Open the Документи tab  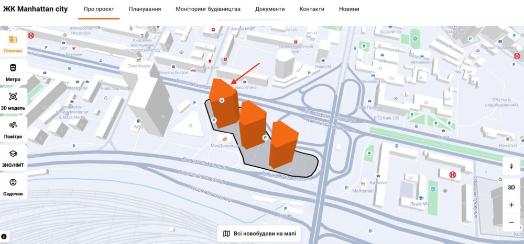click(270, 9)
